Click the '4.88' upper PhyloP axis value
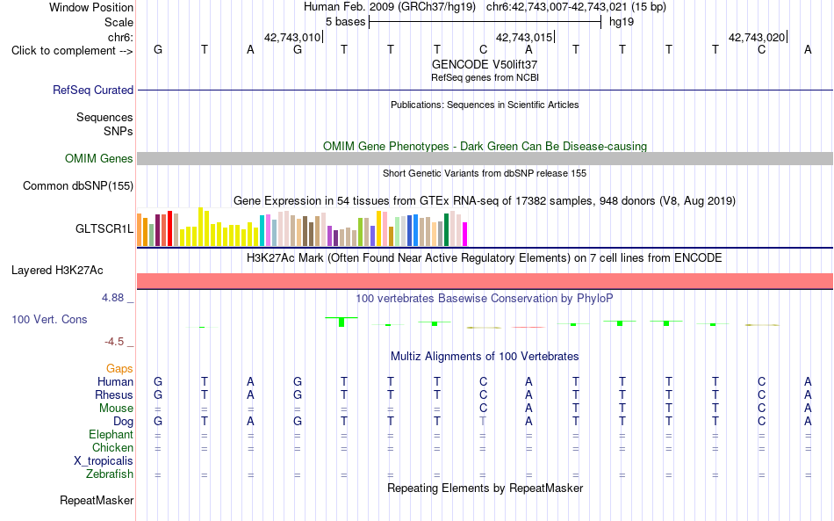The image size is (834, 521). (x=112, y=298)
